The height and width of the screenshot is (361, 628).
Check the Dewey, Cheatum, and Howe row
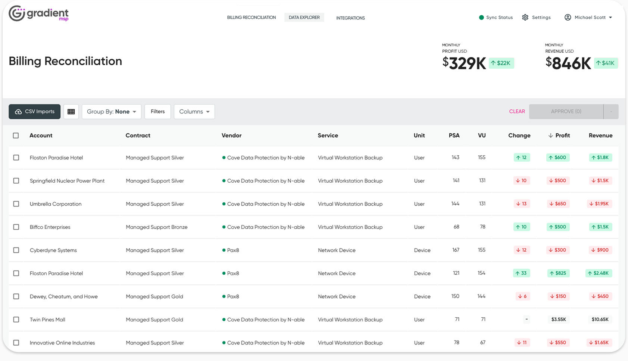click(x=16, y=296)
